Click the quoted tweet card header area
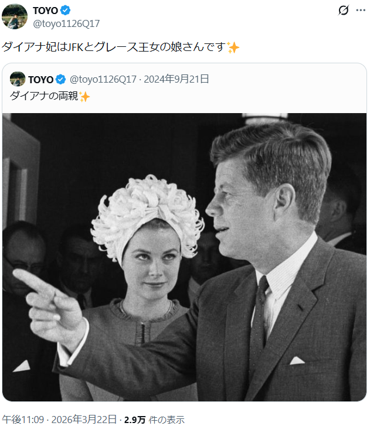The height and width of the screenshot is (426, 370). 184,88
